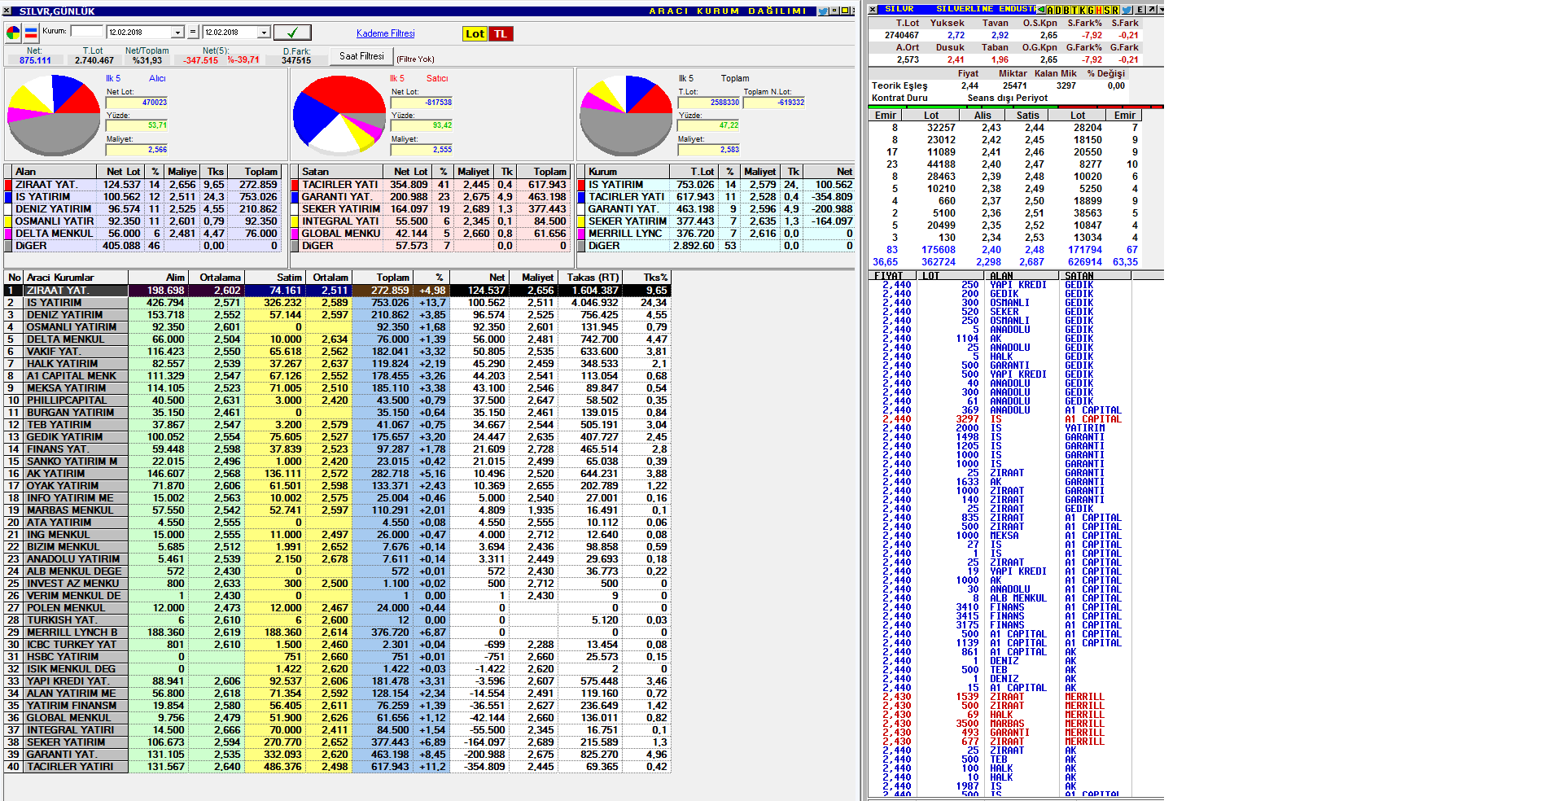This screenshot has width=1558, height=801.
Task: Toggle the red TL display mode
Action: 501,33
